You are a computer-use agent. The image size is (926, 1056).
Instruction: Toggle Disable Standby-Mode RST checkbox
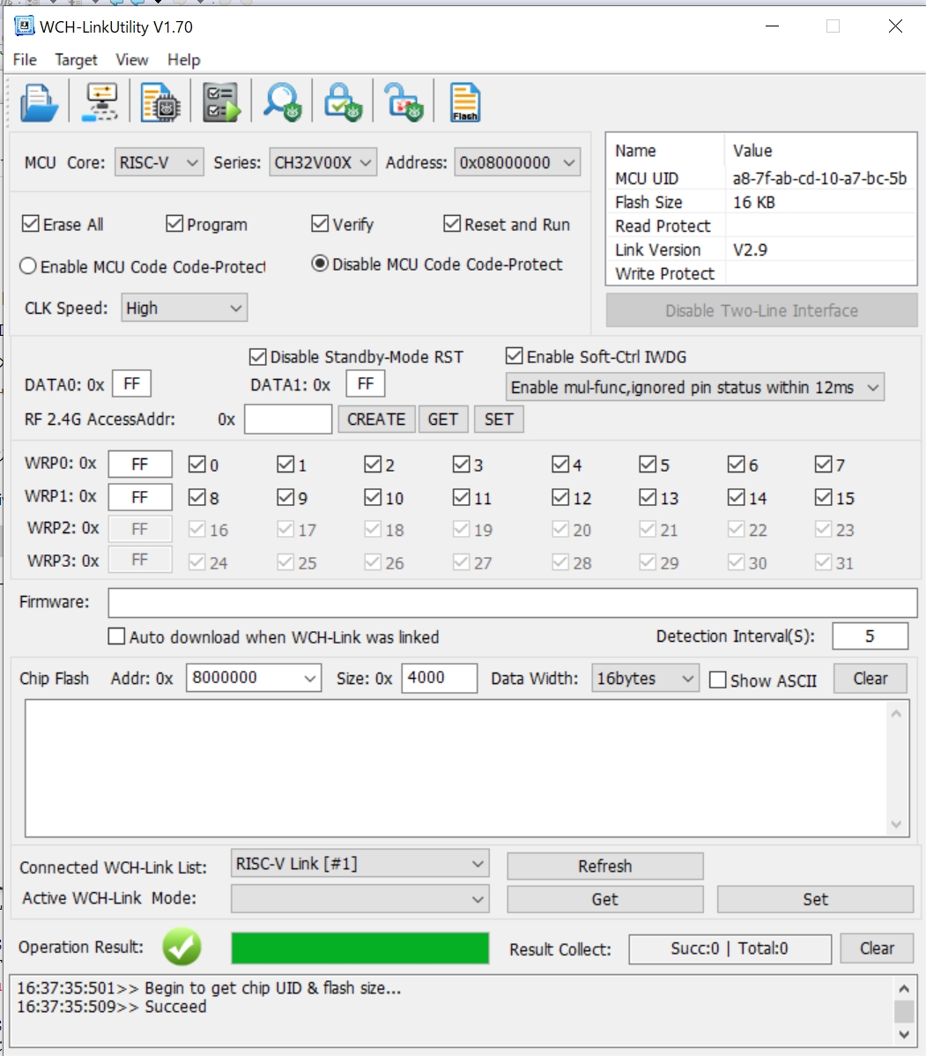(258, 357)
